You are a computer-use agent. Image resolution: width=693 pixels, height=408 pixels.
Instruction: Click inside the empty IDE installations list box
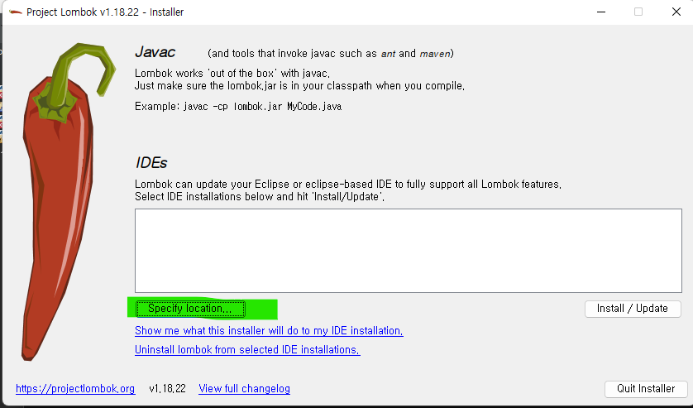click(409, 251)
